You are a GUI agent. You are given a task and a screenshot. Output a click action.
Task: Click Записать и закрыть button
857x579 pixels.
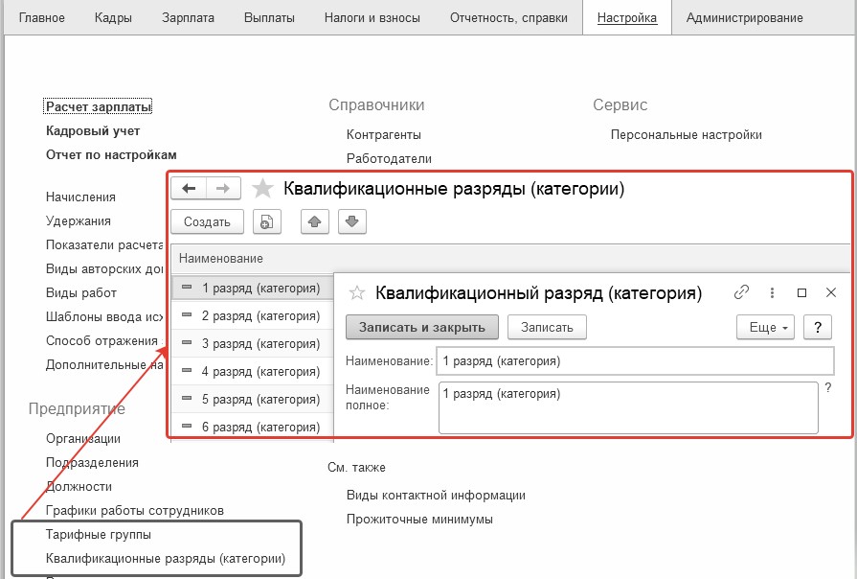(422, 327)
